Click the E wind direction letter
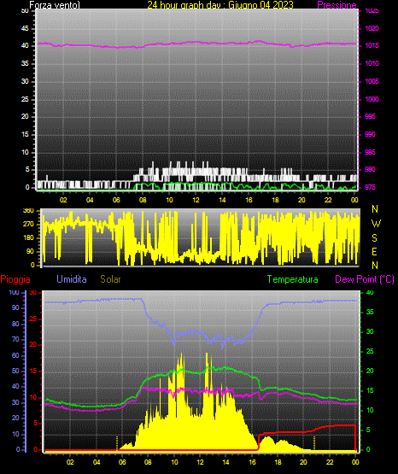 coord(374,251)
